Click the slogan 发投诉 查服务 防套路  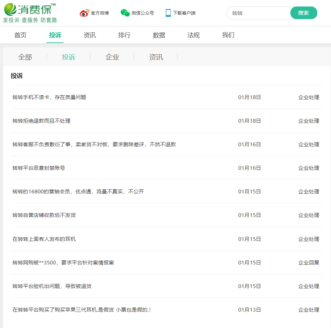[30, 20]
